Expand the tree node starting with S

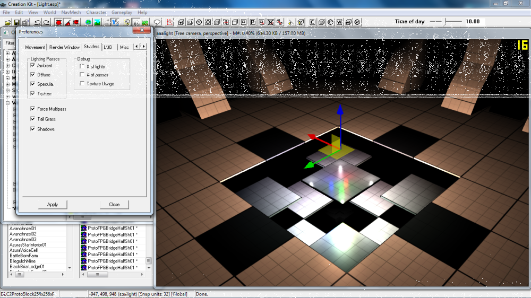[7, 90]
